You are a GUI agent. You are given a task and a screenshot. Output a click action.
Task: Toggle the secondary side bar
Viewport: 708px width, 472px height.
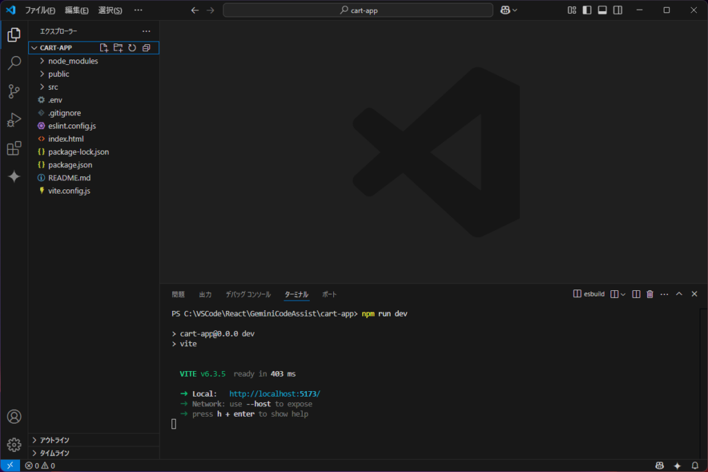[x=617, y=10]
